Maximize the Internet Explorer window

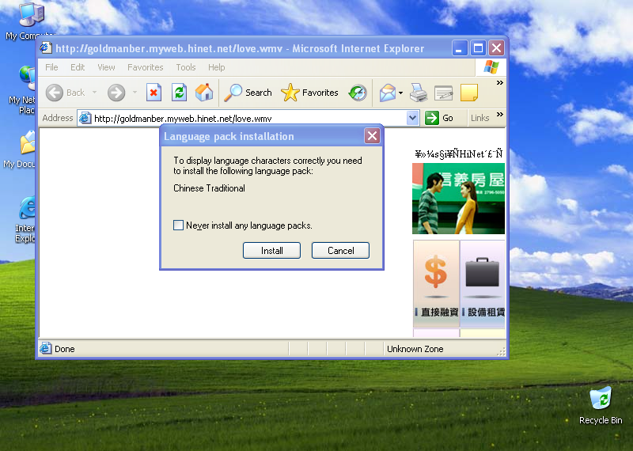(x=478, y=48)
